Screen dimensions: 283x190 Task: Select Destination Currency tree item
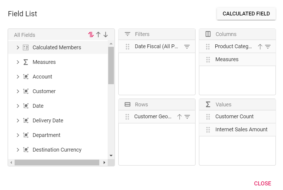click(57, 150)
